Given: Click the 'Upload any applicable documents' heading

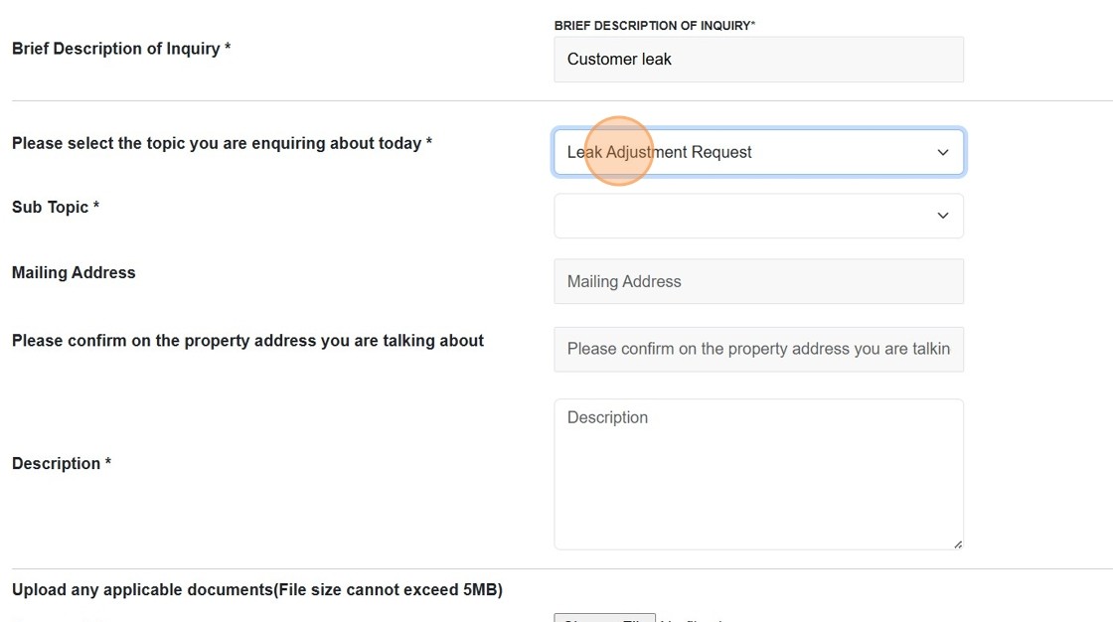Looking at the screenshot, I should pos(256,588).
